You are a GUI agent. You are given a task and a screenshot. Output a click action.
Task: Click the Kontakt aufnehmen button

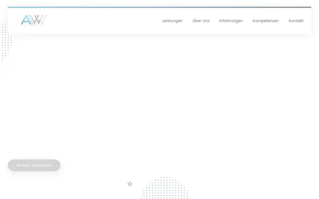[34, 165]
